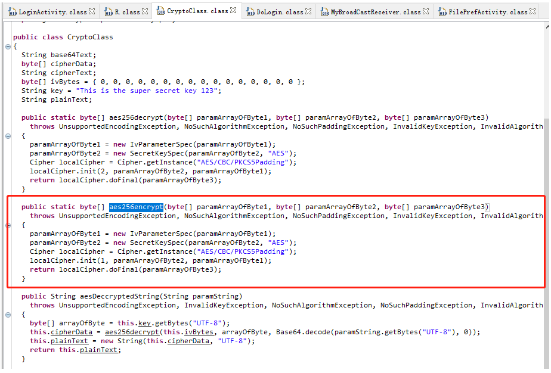
Task: Open the aes256decrypt reference link
Action: [x=132, y=331]
